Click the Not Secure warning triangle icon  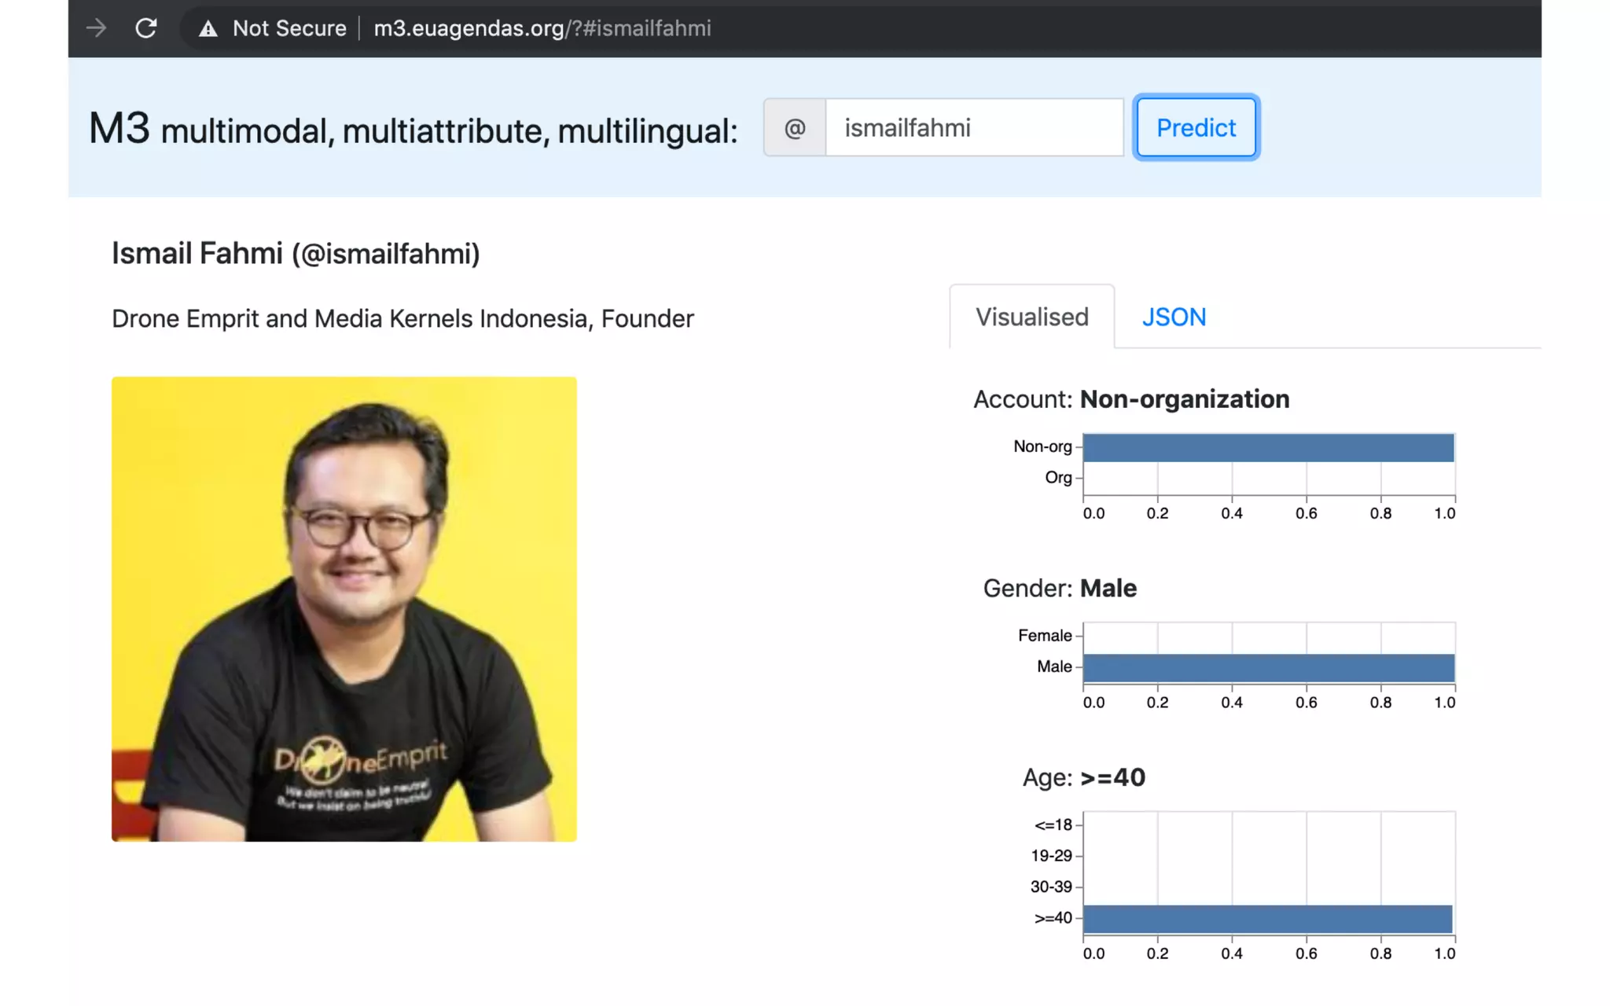[x=208, y=29]
